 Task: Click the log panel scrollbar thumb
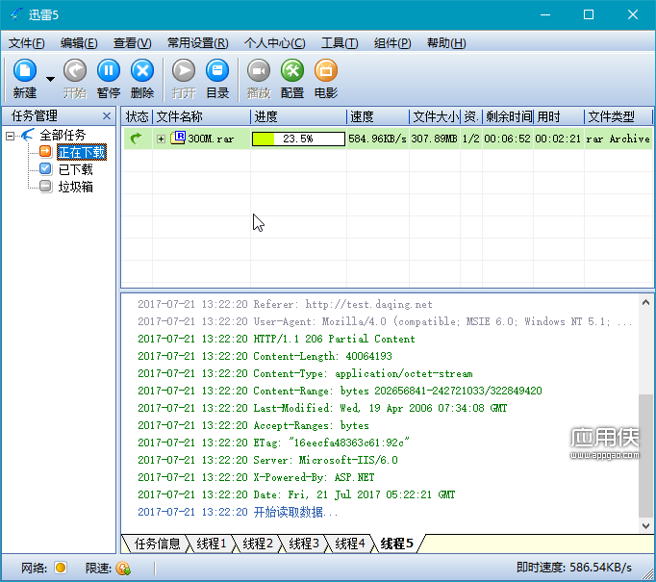(645, 456)
